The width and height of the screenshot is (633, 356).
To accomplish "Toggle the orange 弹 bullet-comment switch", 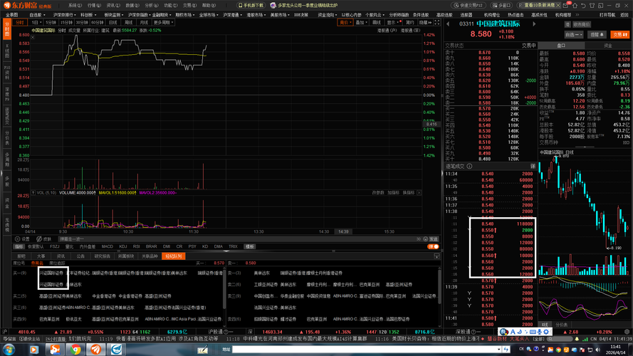I will pyautogui.click(x=433, y=246).
